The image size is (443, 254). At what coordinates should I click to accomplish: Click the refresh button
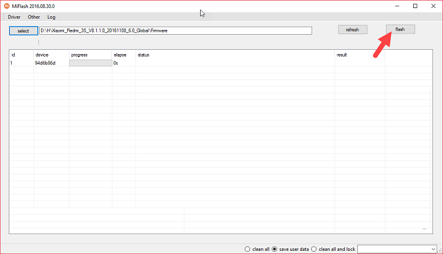click(352, 30)
